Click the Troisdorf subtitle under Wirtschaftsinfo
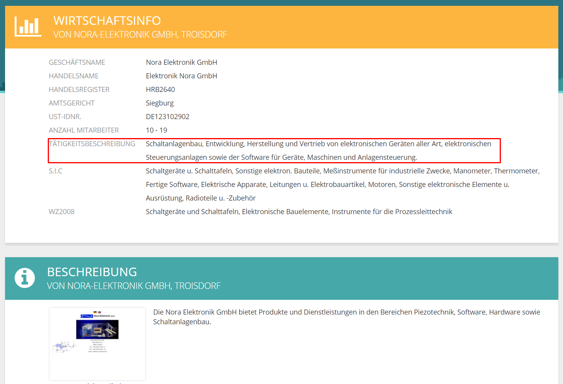Screen dimensions: 563x384 point(140,35)
